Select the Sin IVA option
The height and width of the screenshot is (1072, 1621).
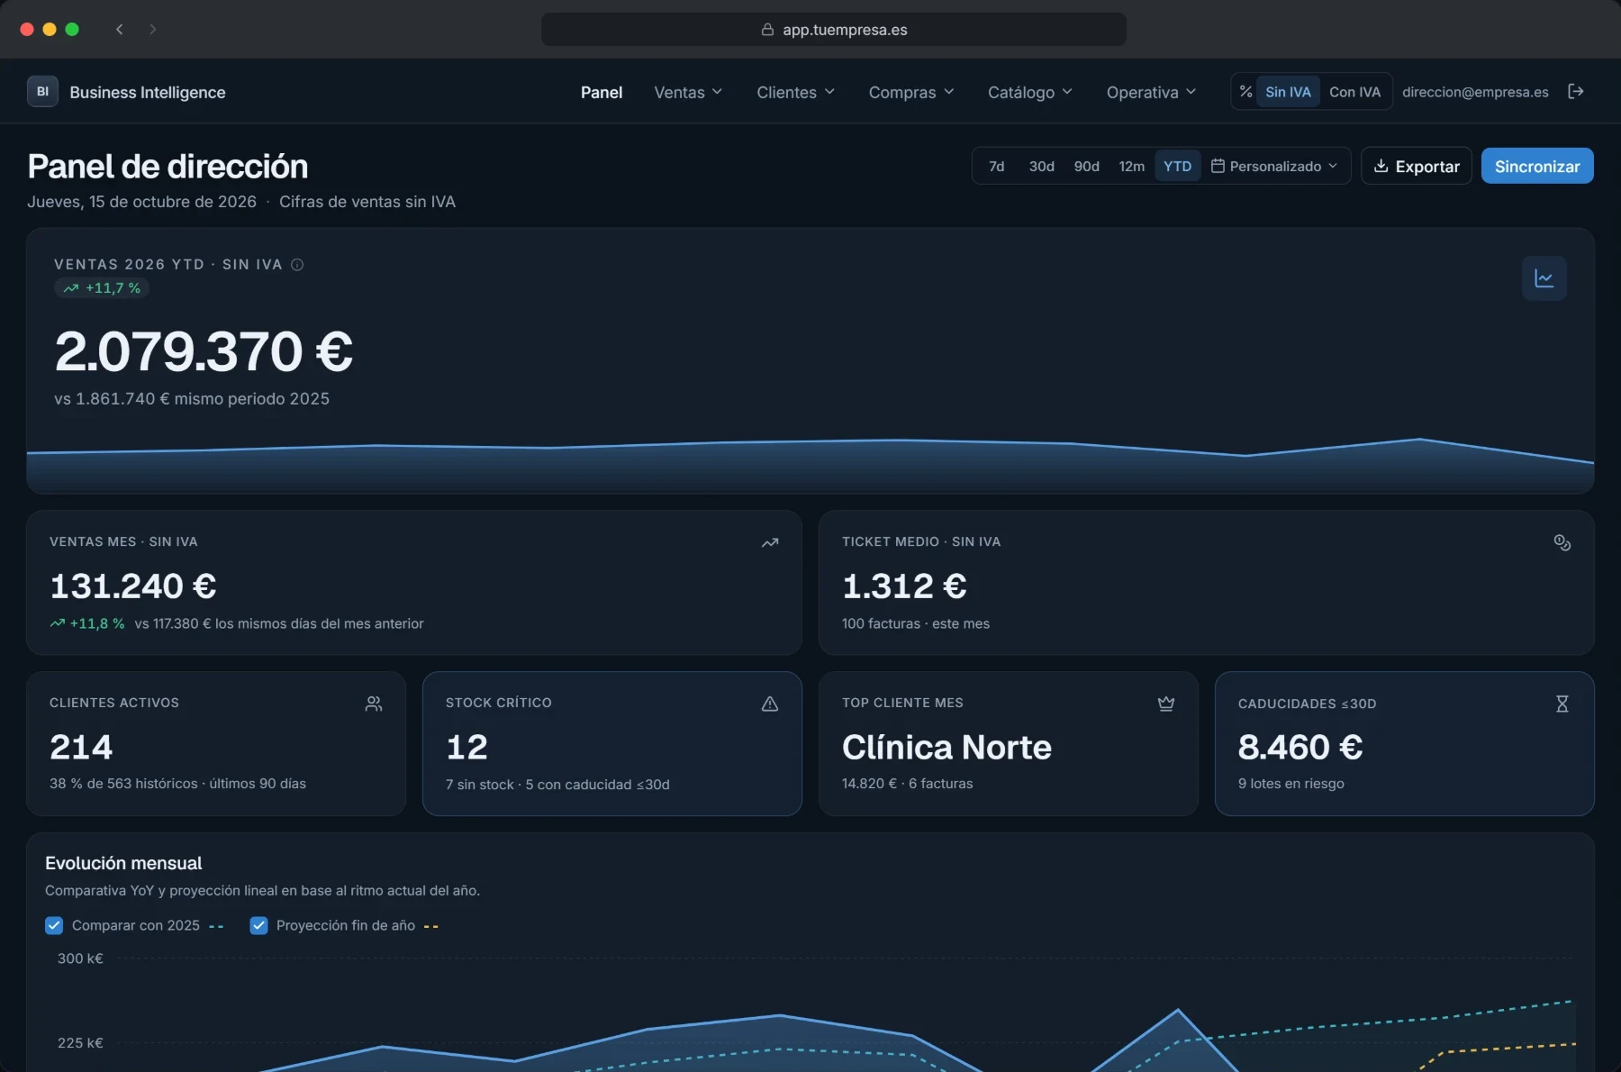(x=1288, y=92)
